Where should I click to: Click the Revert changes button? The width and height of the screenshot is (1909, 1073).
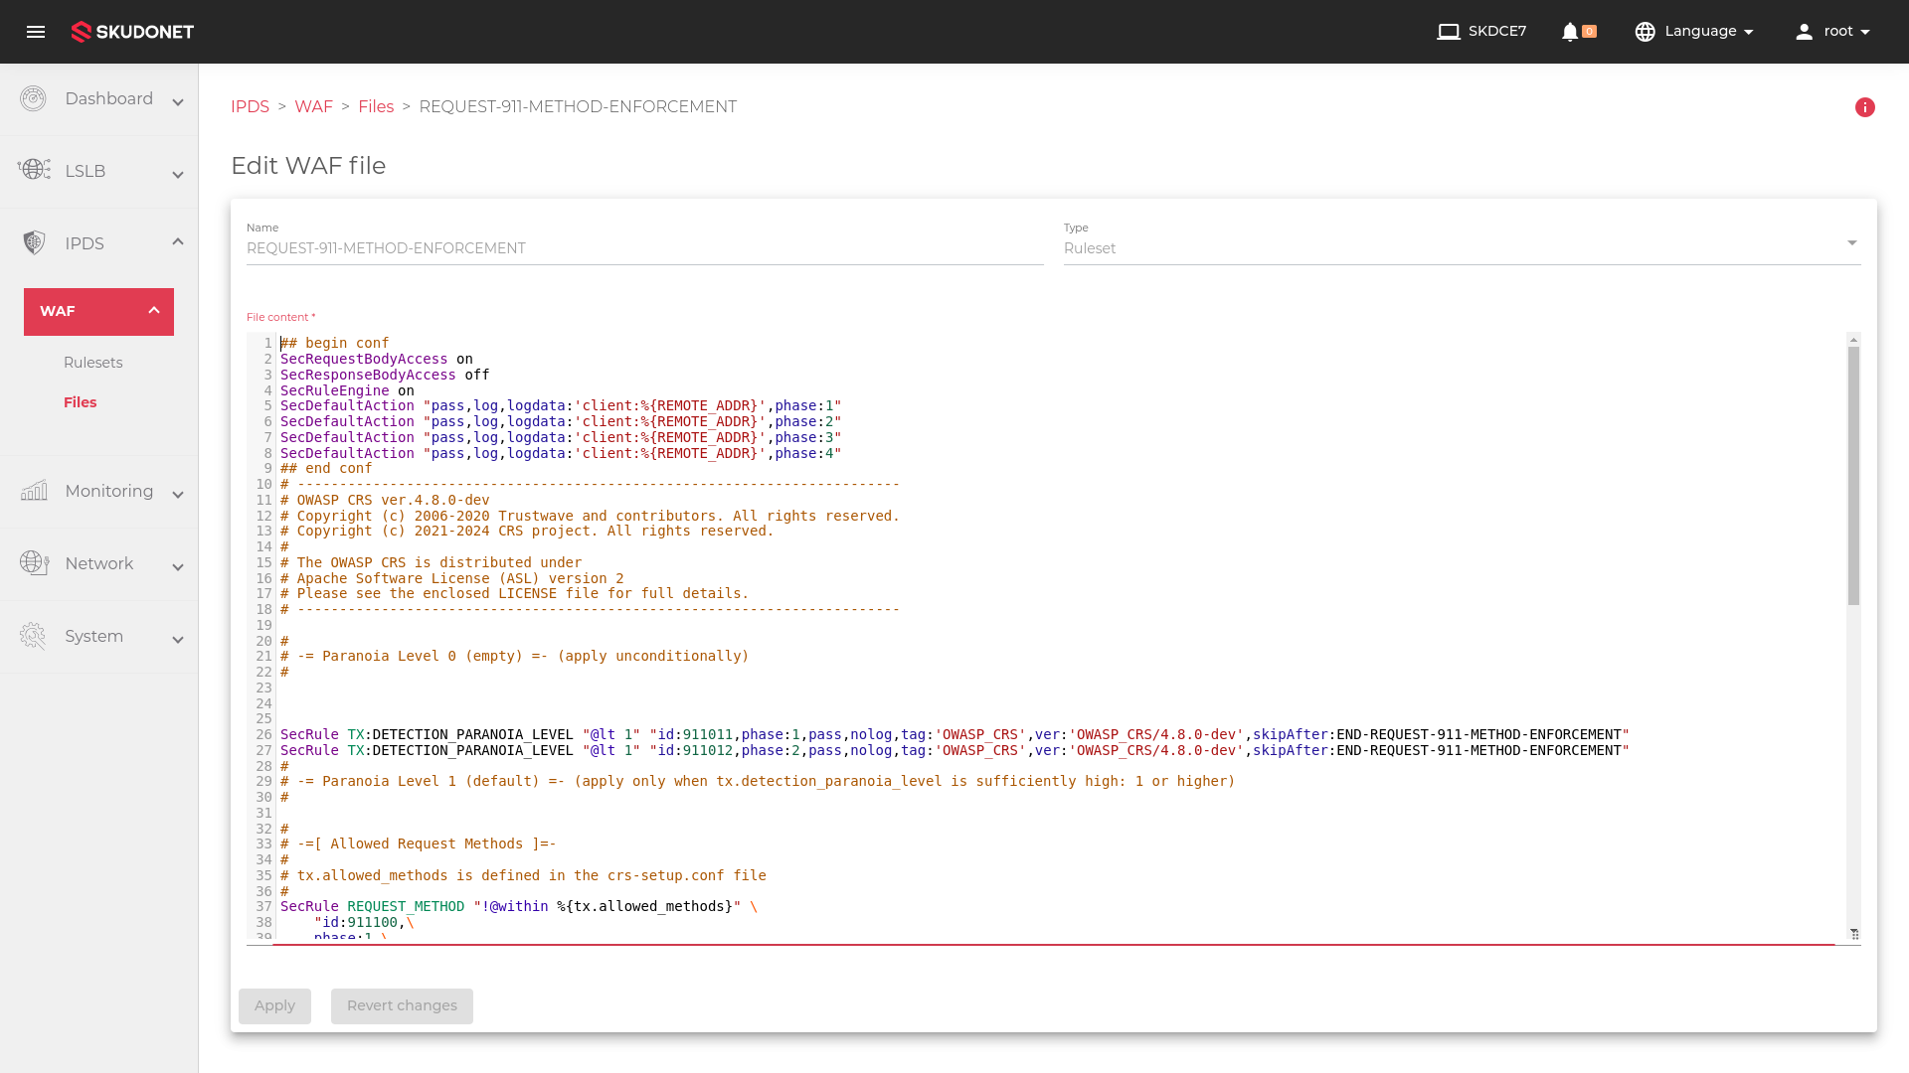(402, 1006)
